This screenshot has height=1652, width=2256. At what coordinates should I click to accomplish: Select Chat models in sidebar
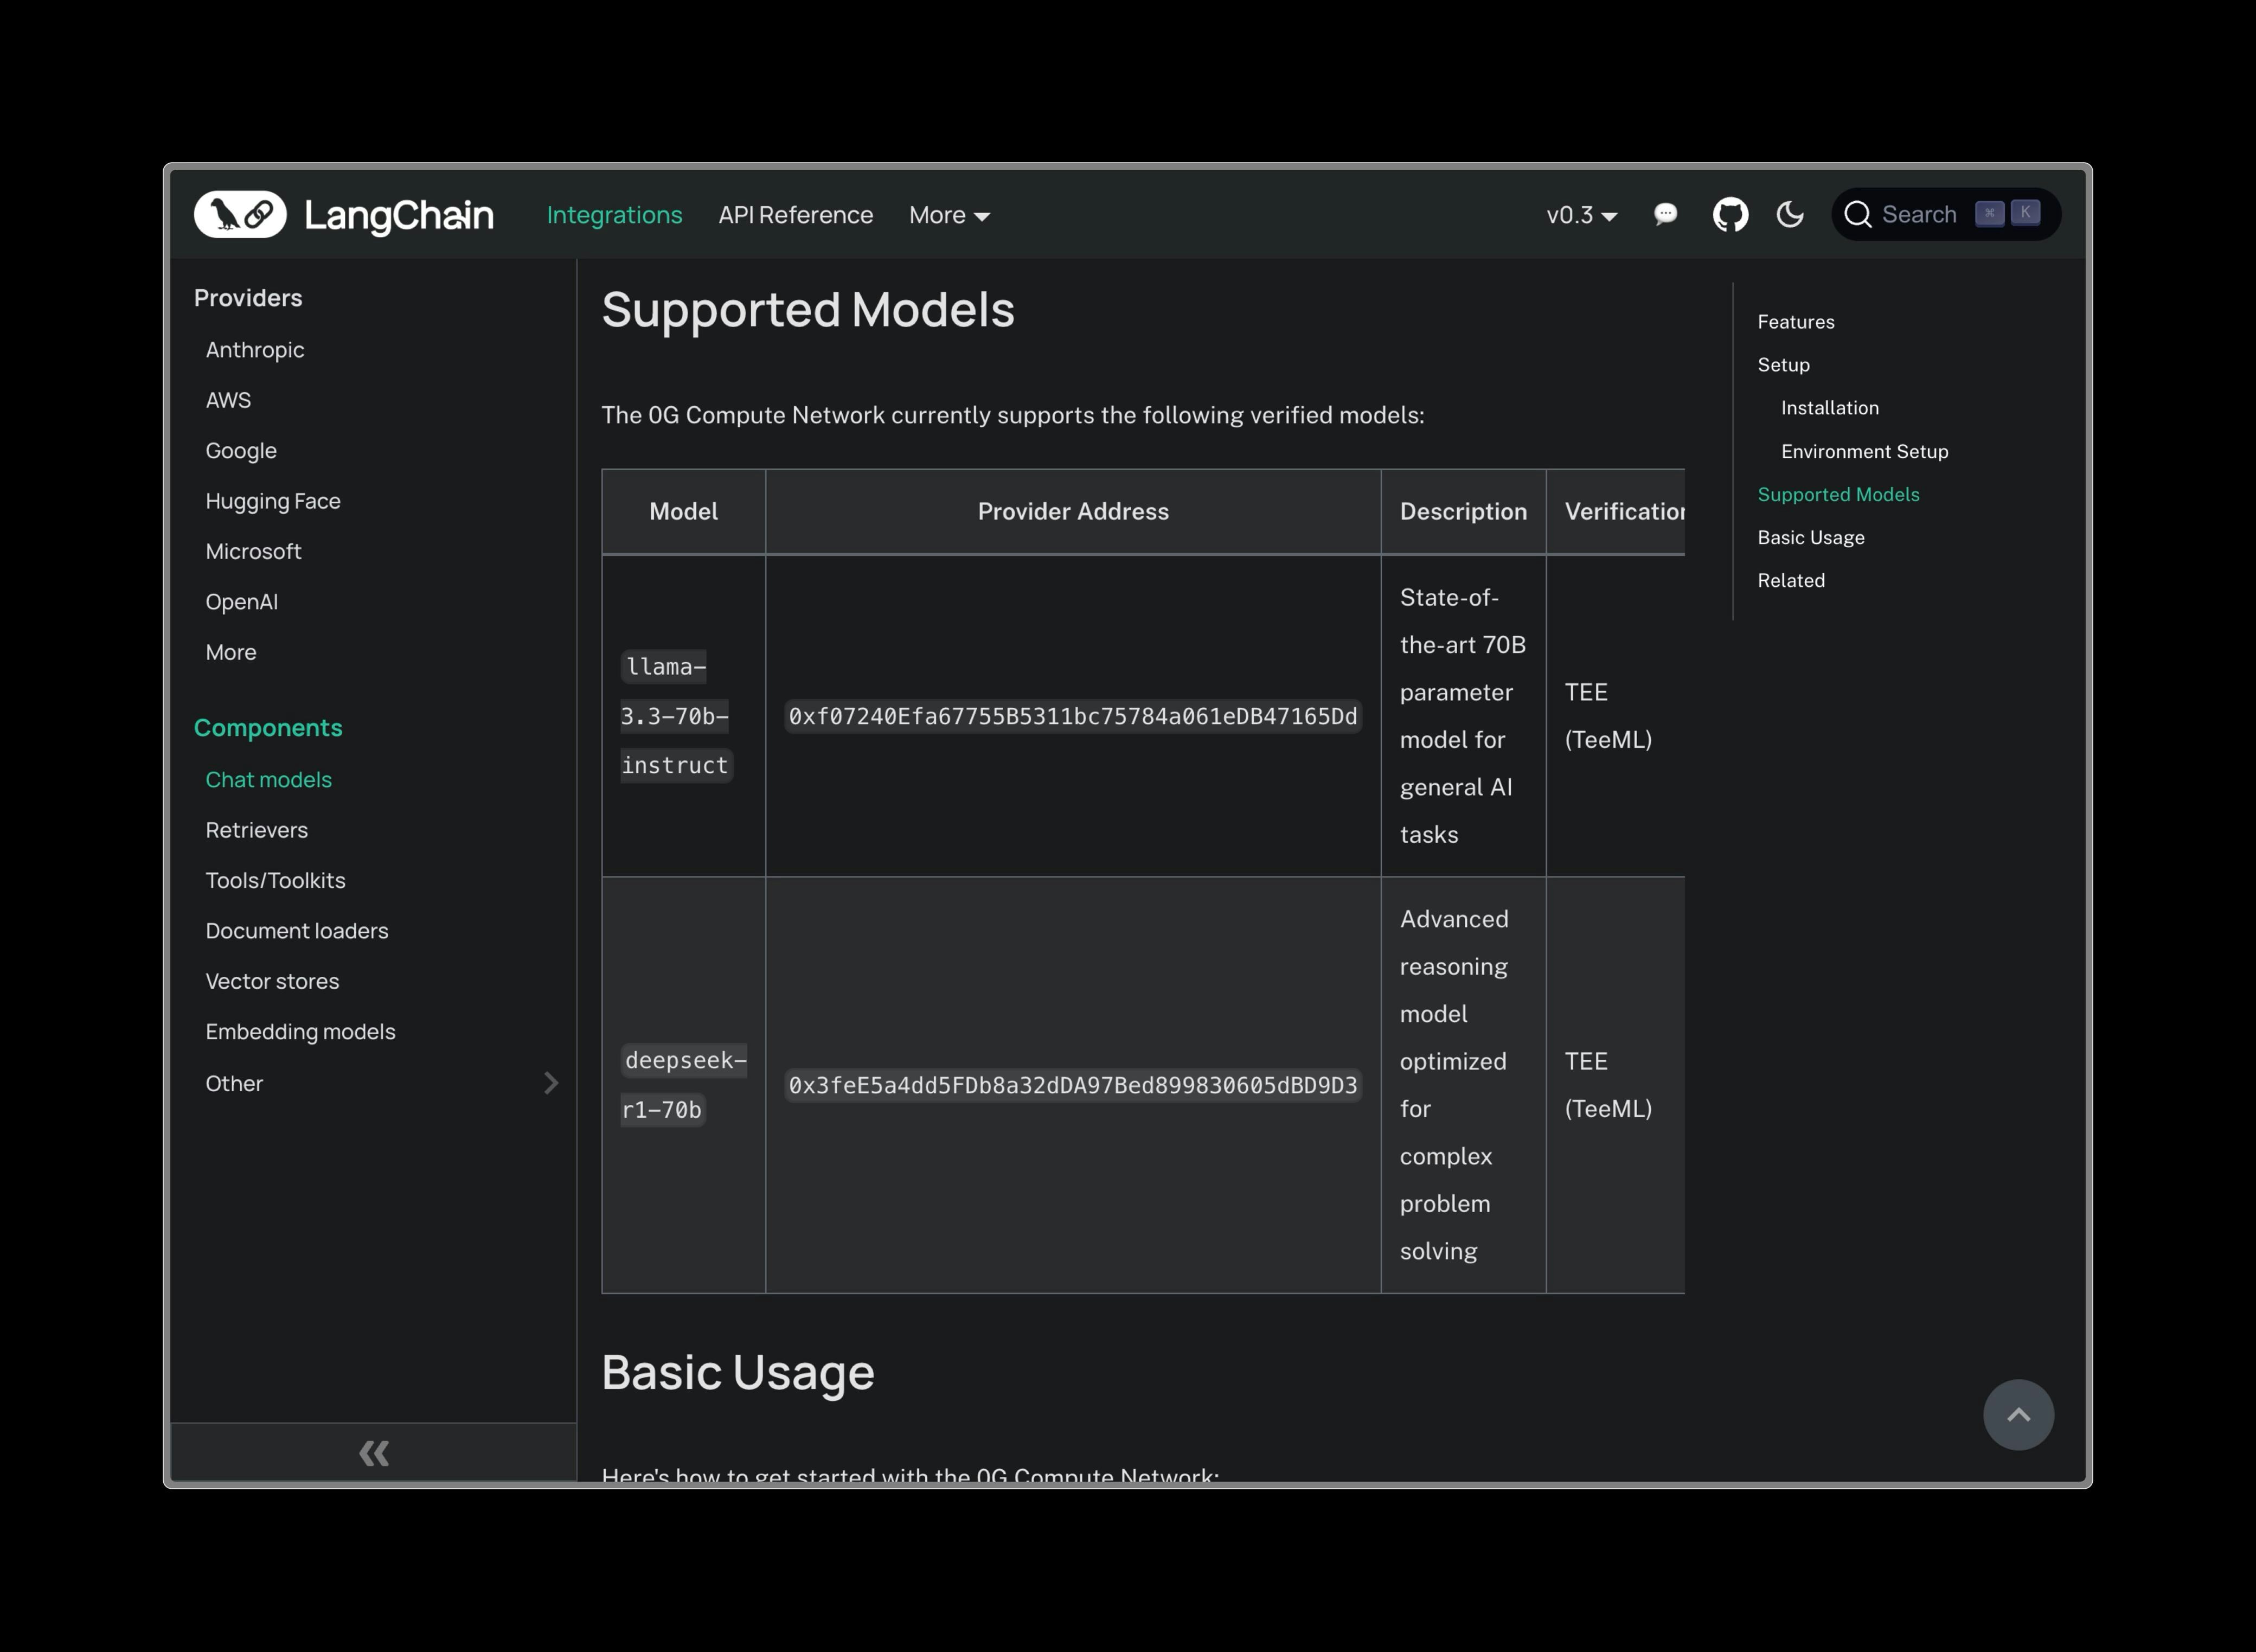pos(268,779)
